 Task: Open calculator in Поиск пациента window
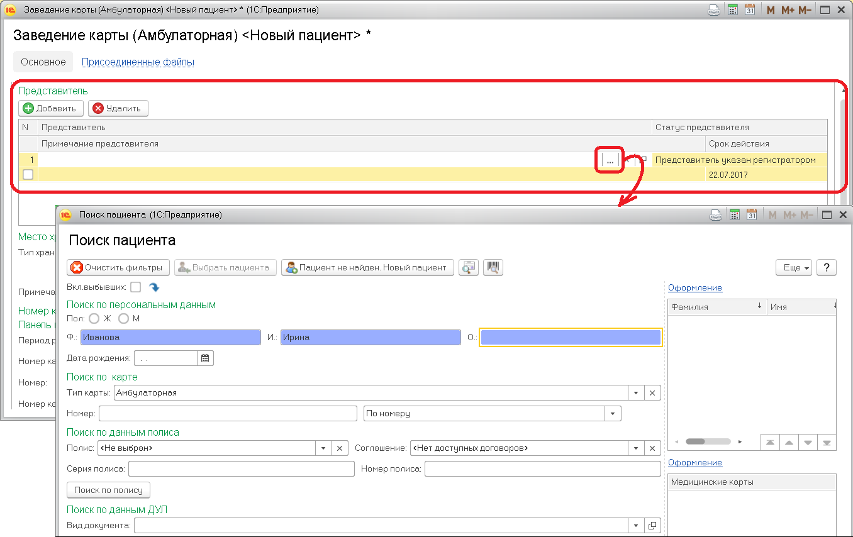coord(734,215)
